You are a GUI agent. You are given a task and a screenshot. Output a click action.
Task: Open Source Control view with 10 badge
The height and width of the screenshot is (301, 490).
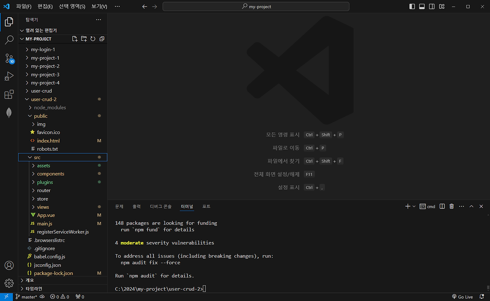pos(9,58)
